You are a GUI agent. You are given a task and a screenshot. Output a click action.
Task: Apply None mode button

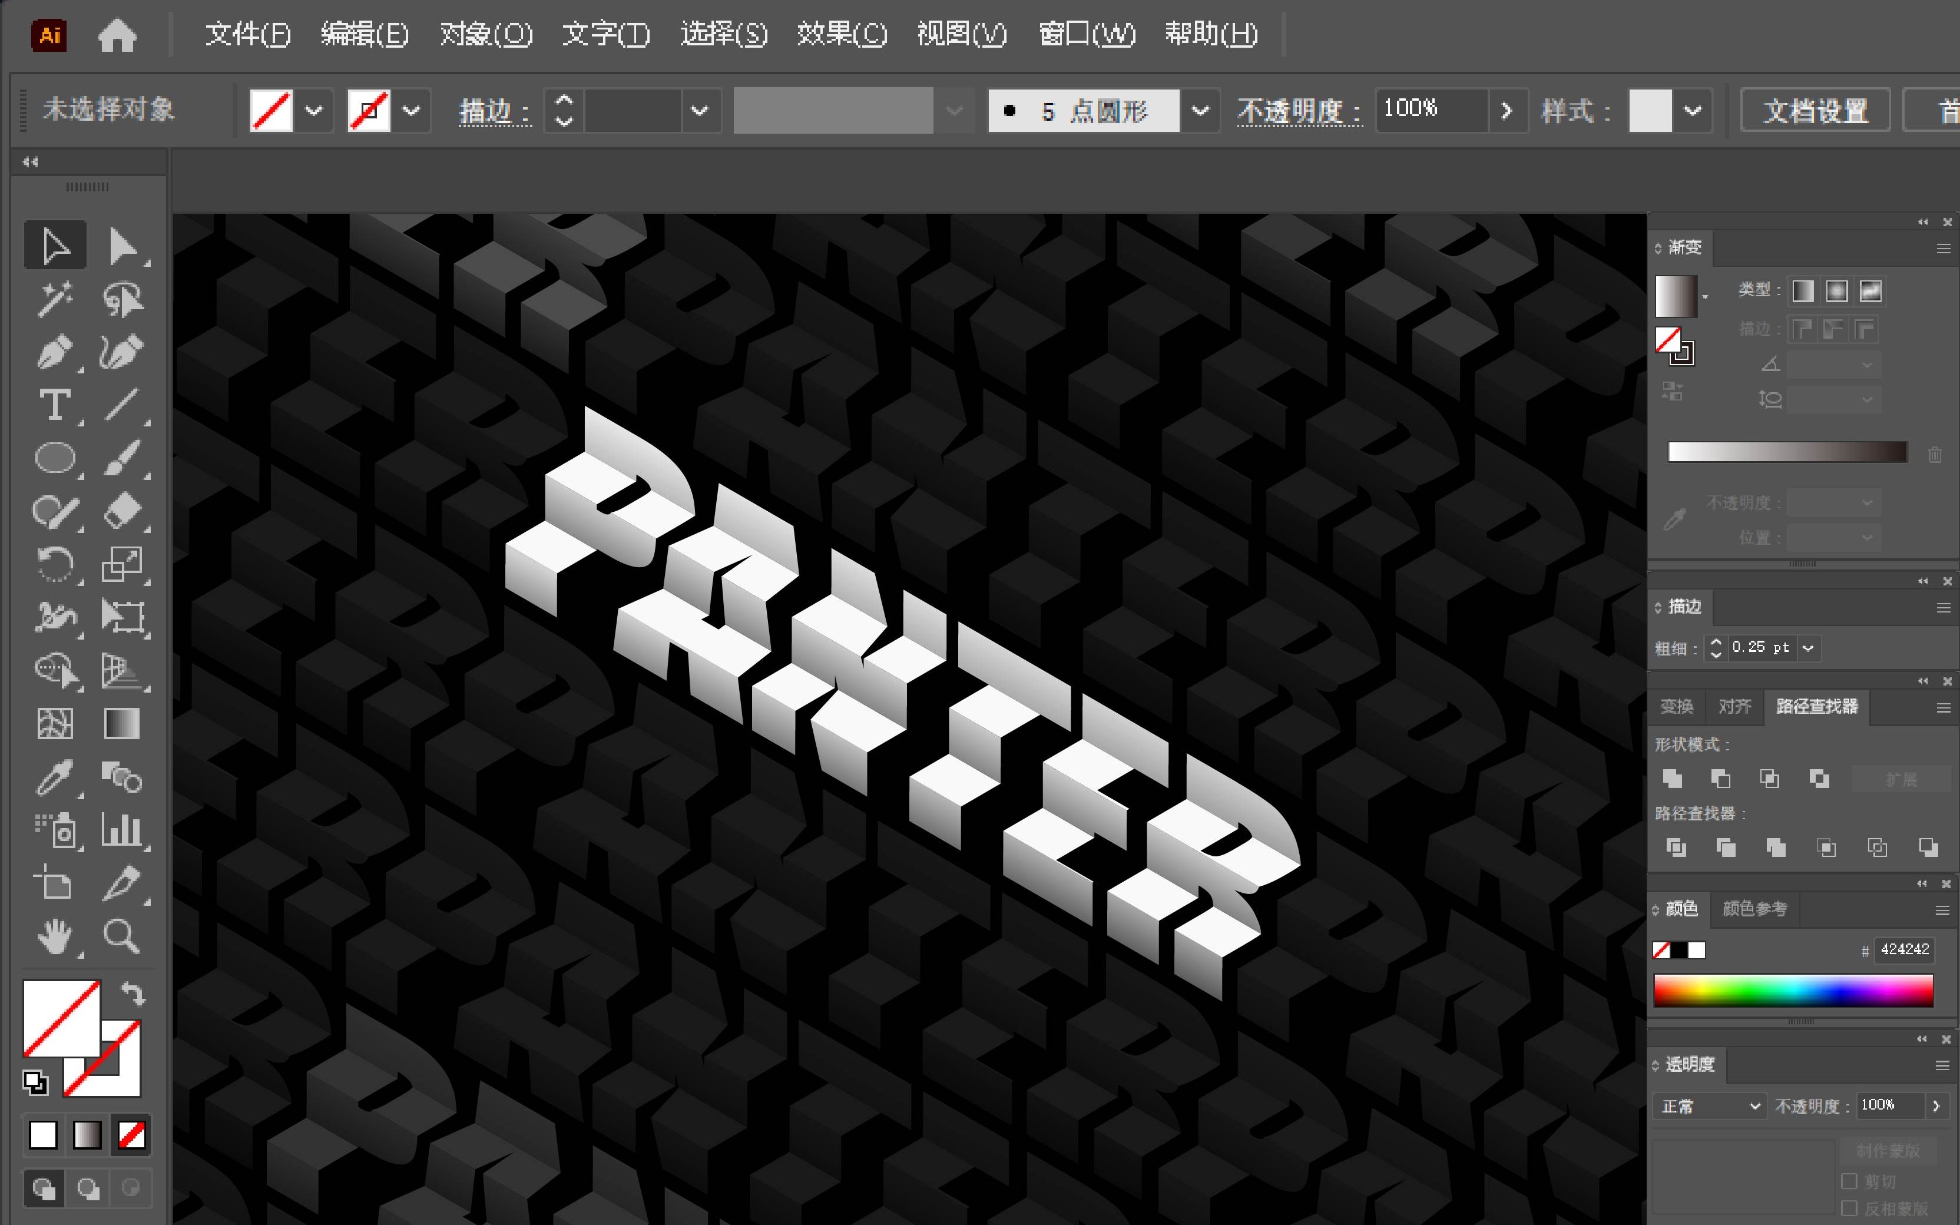(132, 1135)
